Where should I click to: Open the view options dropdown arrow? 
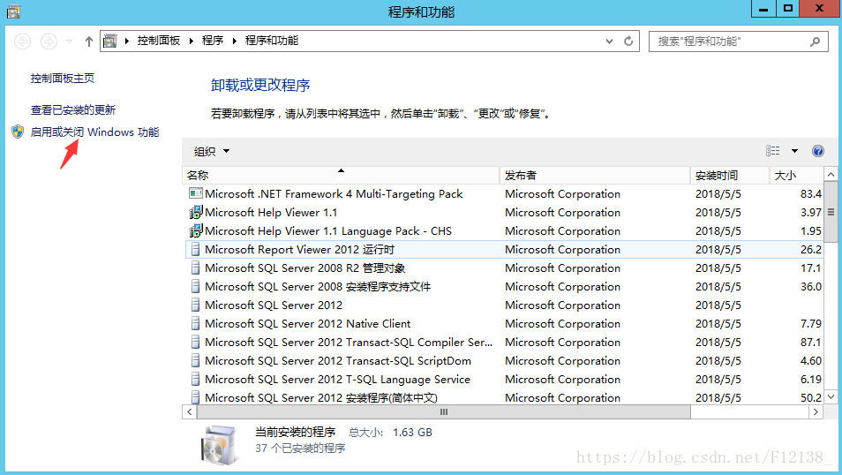click(x=794, y=151)
